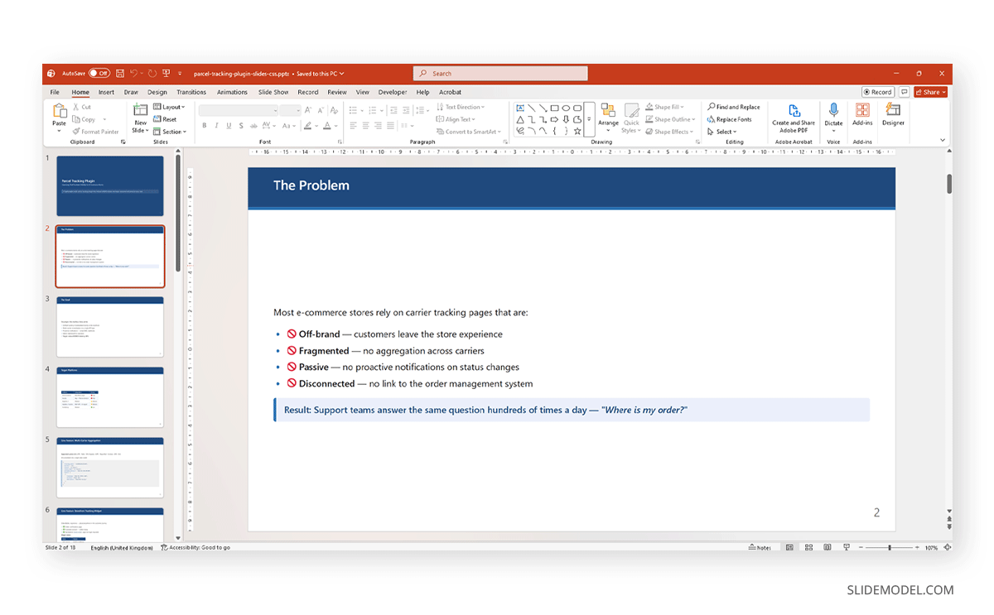Toggle Normal view button in status bar
The height and width of the screenshot is (615, 994).
click(x=789, y=548)
